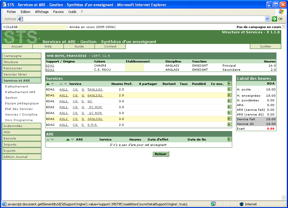This screenshot has width=288, height=208.
Task: Open Services / Discipline submenu item
Action: 21,114
